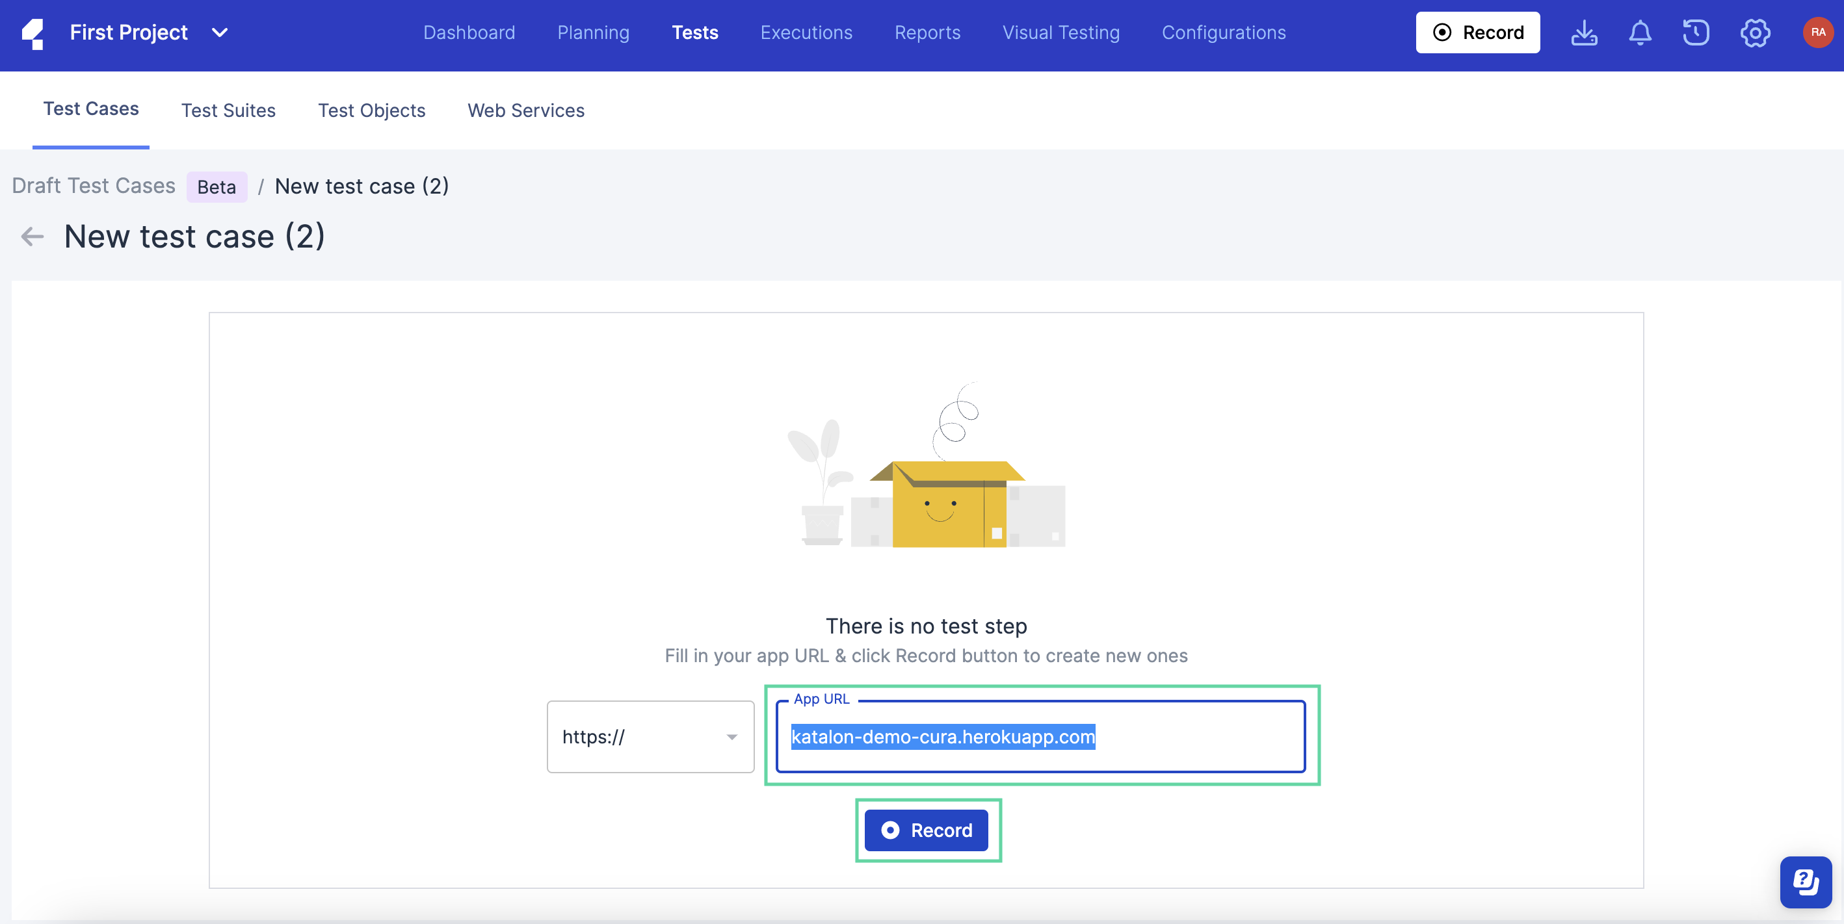Open the download icon menu
The image size is (1844, 924).
coord(1583,32)
